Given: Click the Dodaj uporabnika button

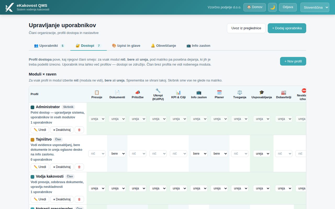Looking at the screenshot, I should (287, 28).
